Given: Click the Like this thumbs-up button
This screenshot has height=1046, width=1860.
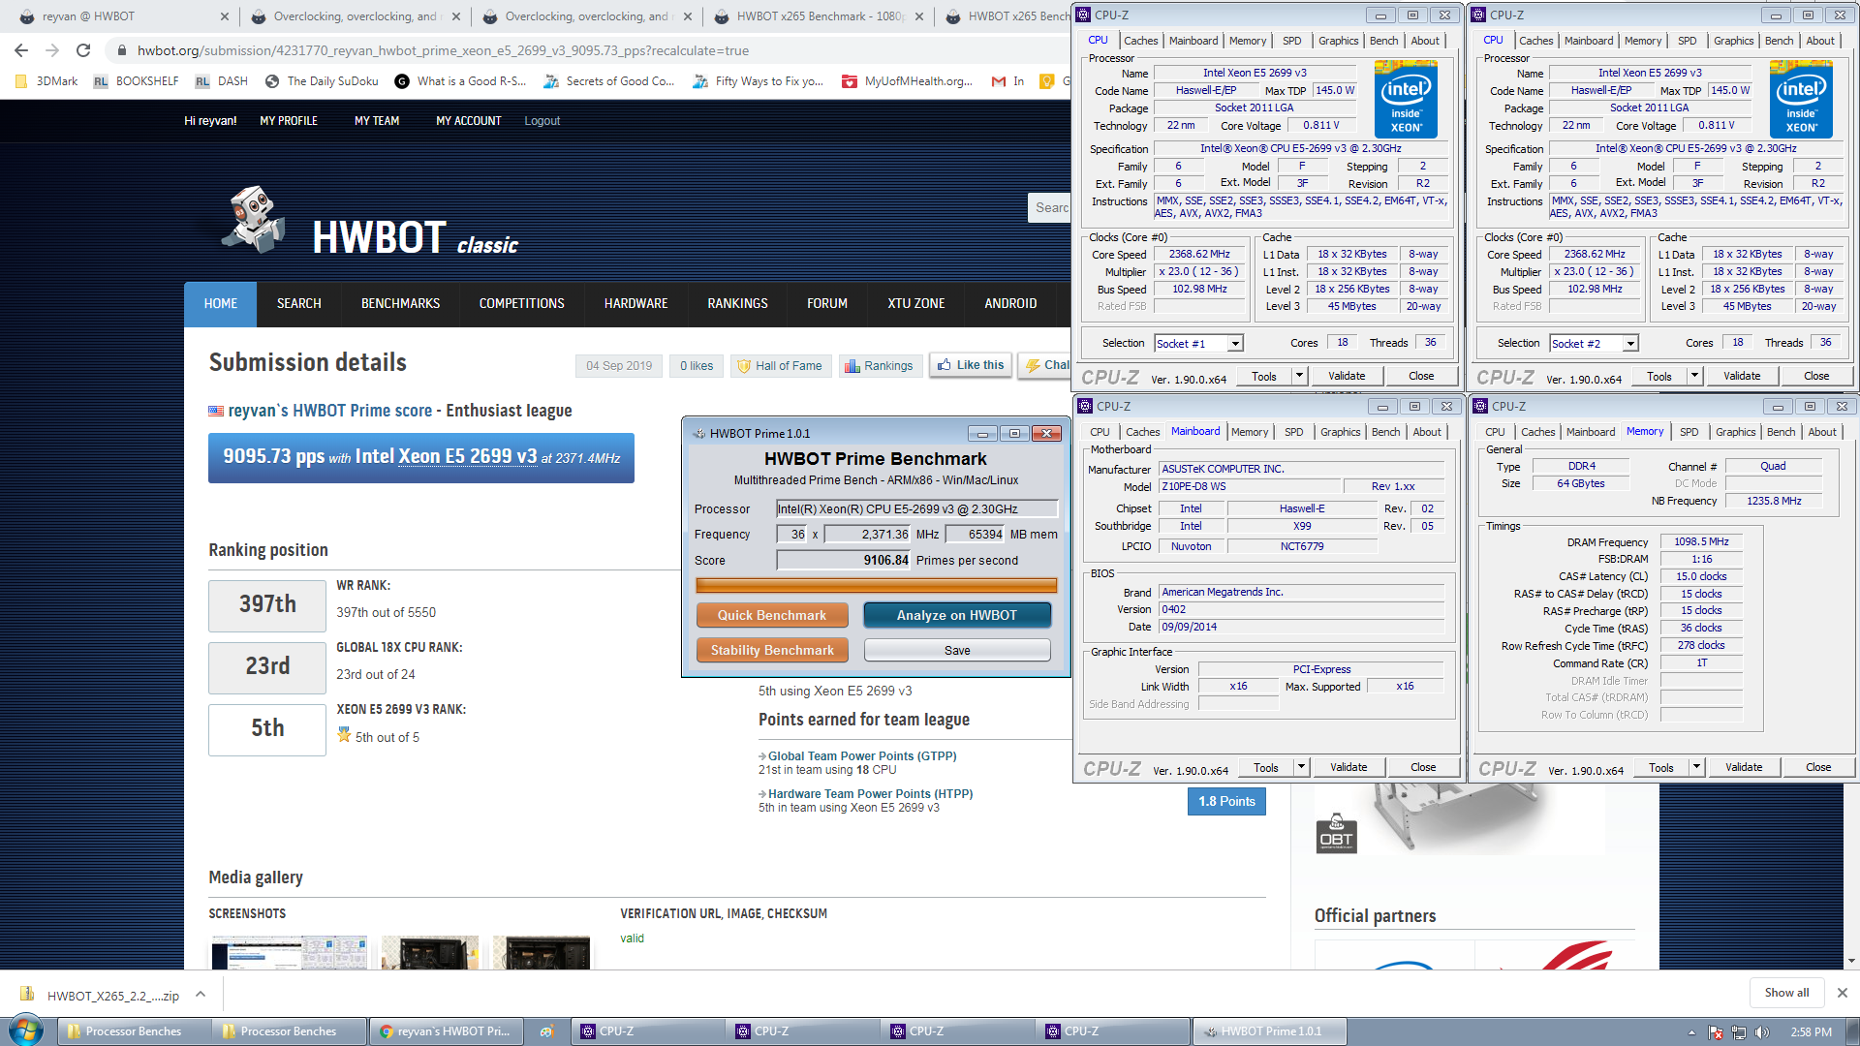Looking at the screenshot, I should click(971, 365).
